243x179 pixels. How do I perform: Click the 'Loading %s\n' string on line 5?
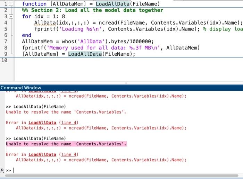tap(80, 29)
